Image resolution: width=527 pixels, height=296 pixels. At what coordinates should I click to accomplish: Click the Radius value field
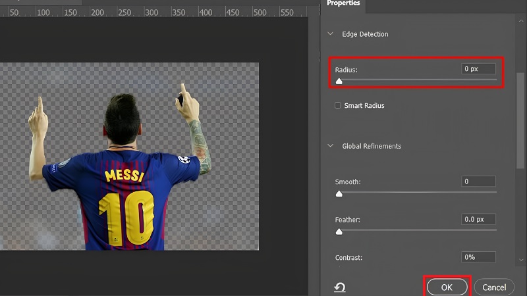coord(478,69)
